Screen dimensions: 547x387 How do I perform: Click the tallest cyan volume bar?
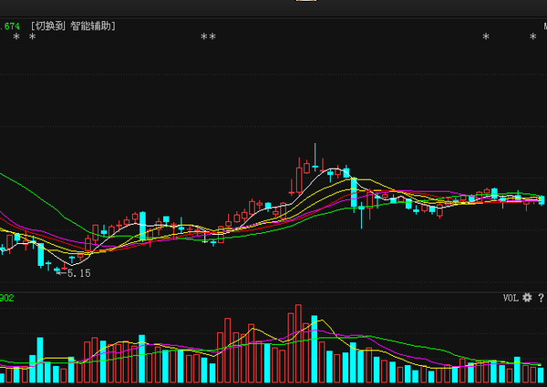point(315,351)
